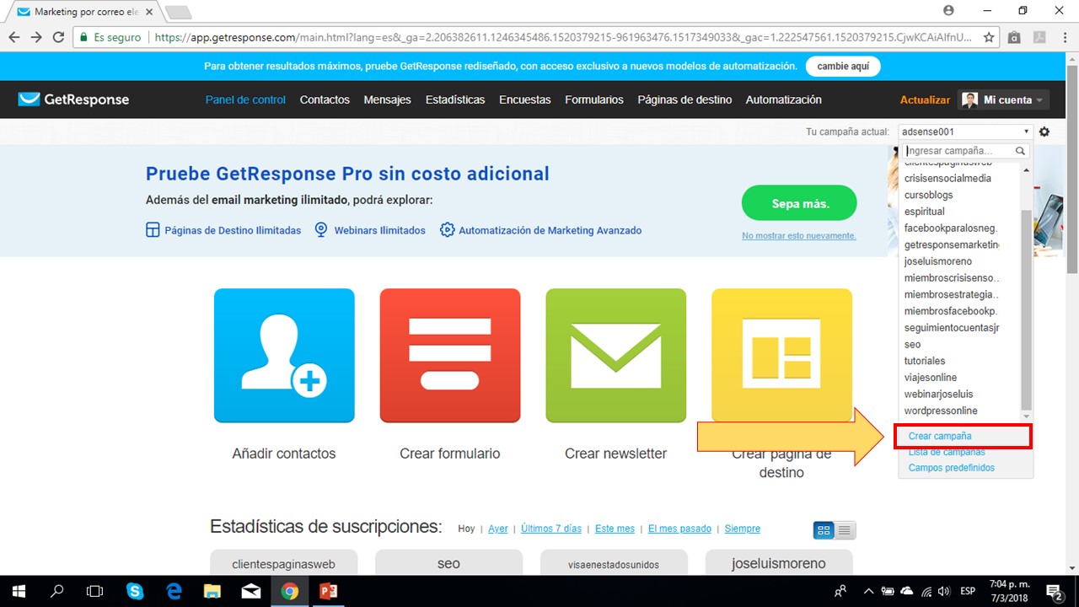The image size is (1079, 607).
Task: Open taskbar search
Action: pyautogui.click(x=57, y=591)
